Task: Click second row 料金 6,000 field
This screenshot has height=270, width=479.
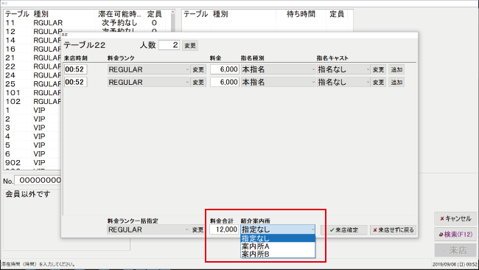Action: [225, 82]
